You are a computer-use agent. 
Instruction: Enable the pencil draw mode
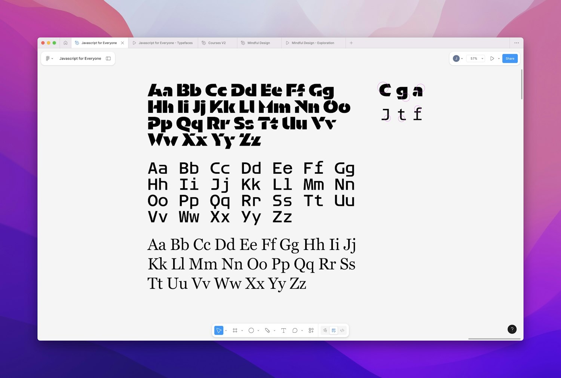pos(325,330)
